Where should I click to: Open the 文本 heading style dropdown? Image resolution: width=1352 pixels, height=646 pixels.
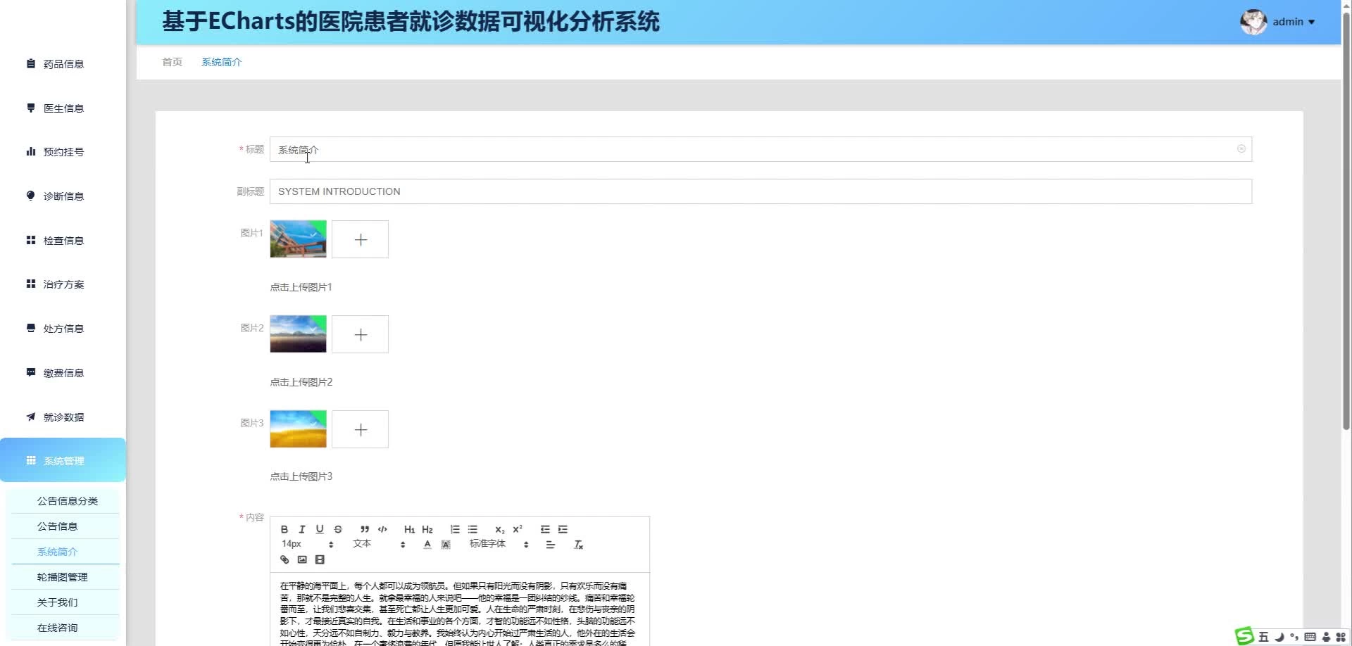coord(379,544)
